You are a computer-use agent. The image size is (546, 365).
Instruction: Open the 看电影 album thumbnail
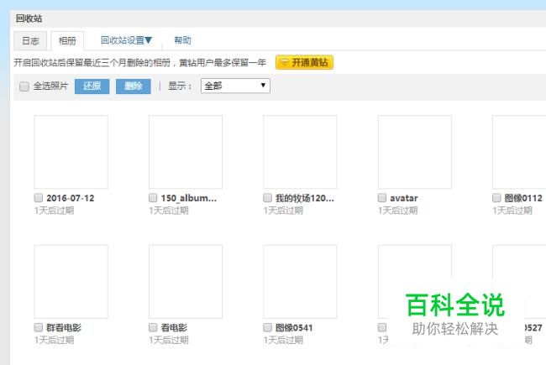186,281
